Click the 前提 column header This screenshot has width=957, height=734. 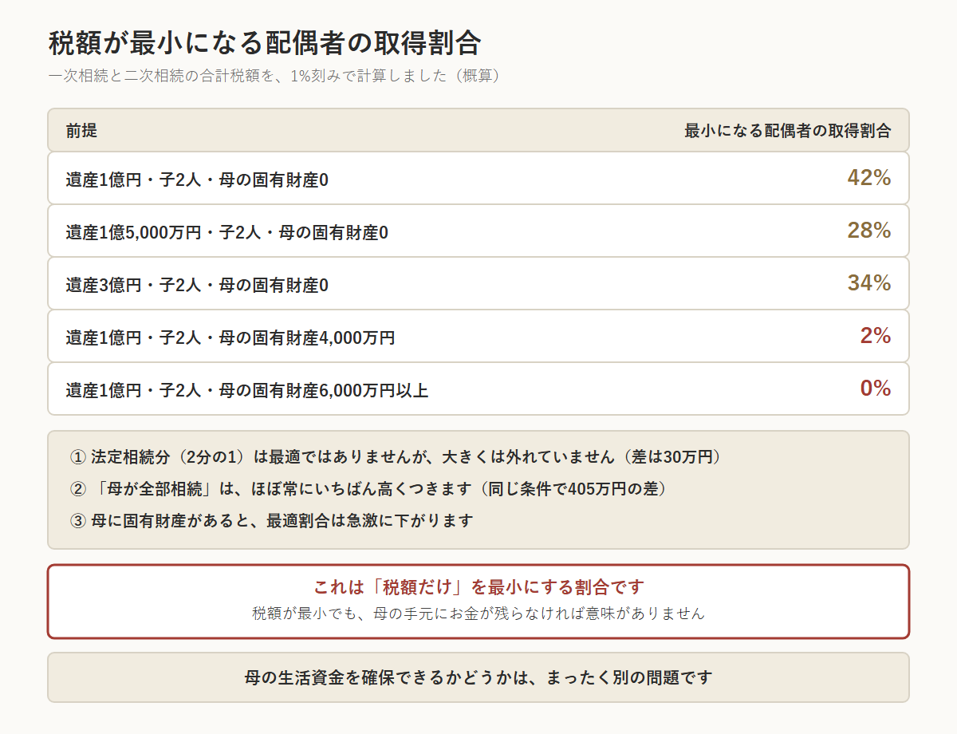(x=81, y=131)
